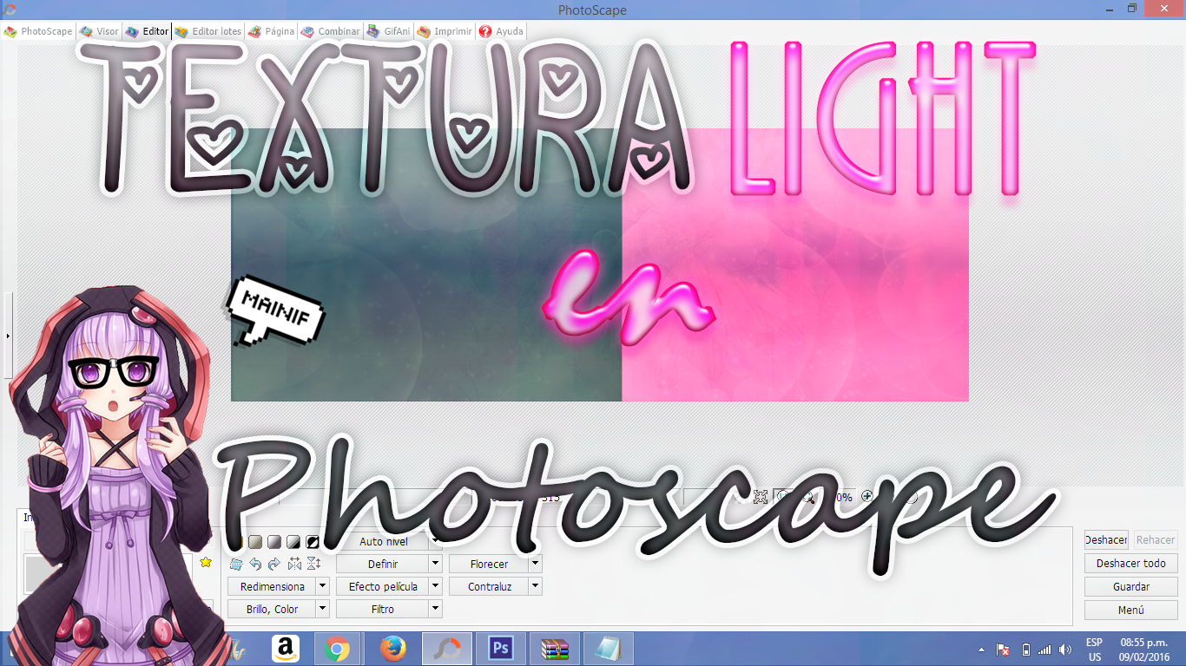This screenshot has height=666, width=1186.
Task: Select the Editor tab
Action: coord(147,31)
